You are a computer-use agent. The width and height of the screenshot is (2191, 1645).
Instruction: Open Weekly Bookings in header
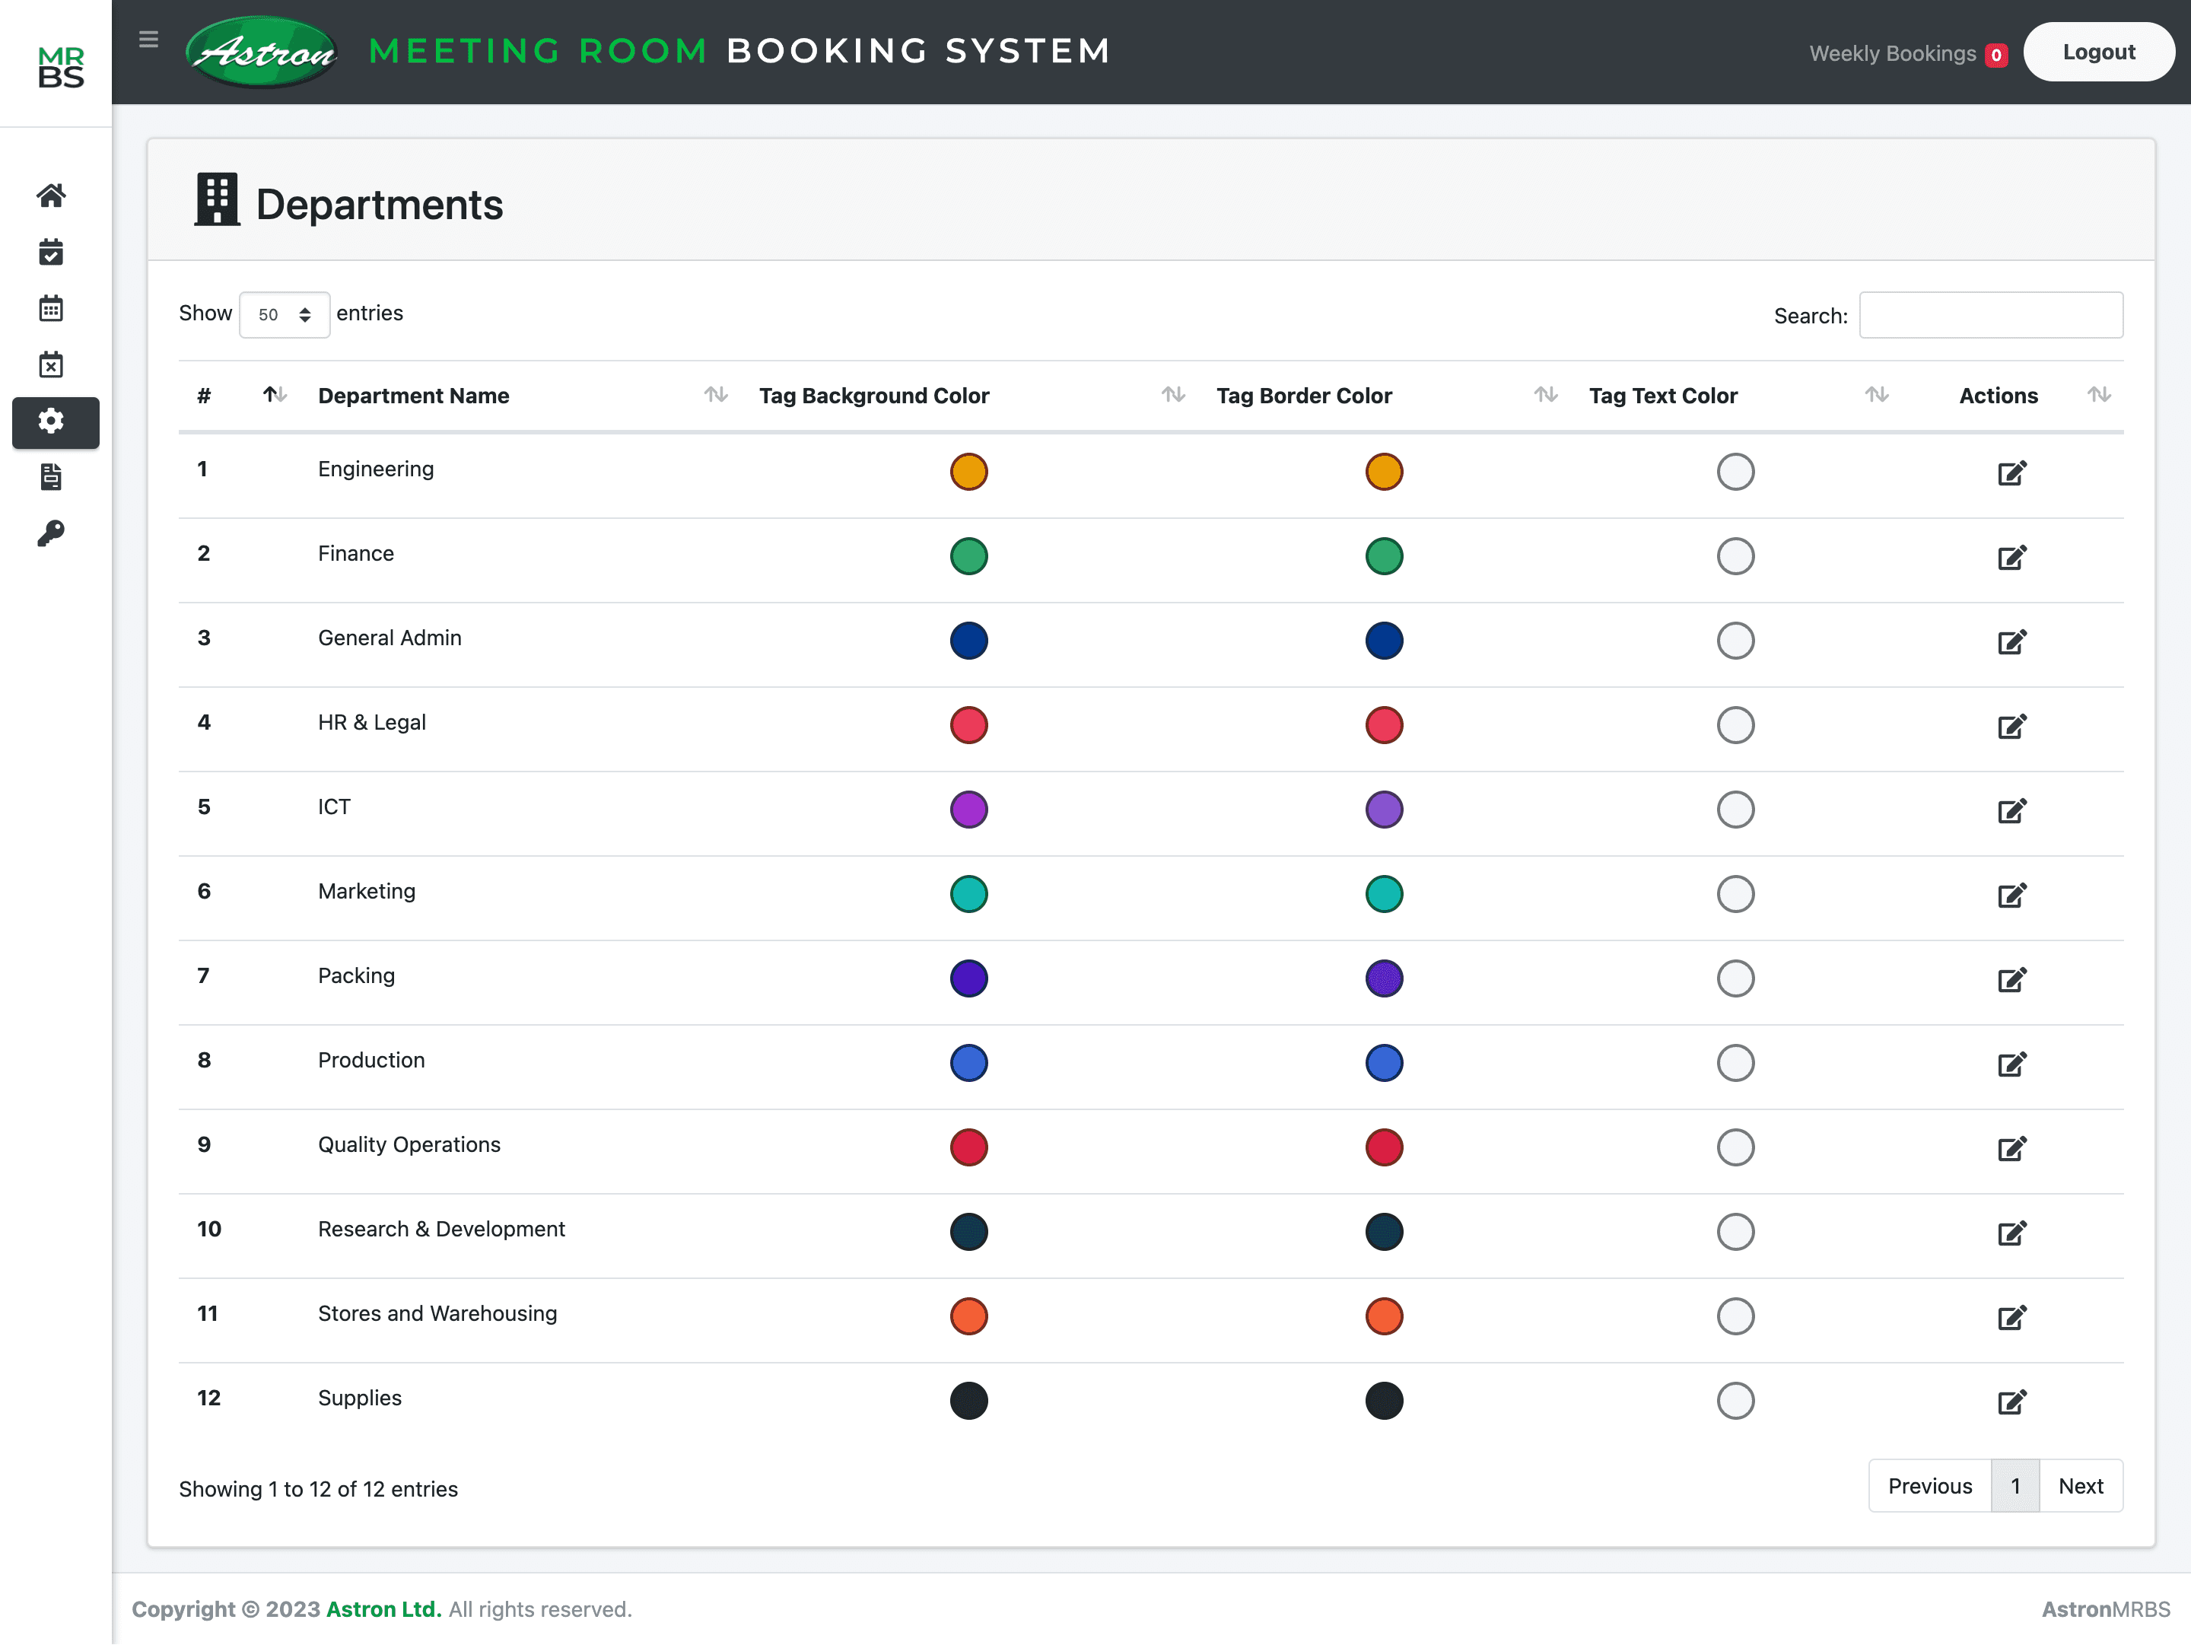1892,53
